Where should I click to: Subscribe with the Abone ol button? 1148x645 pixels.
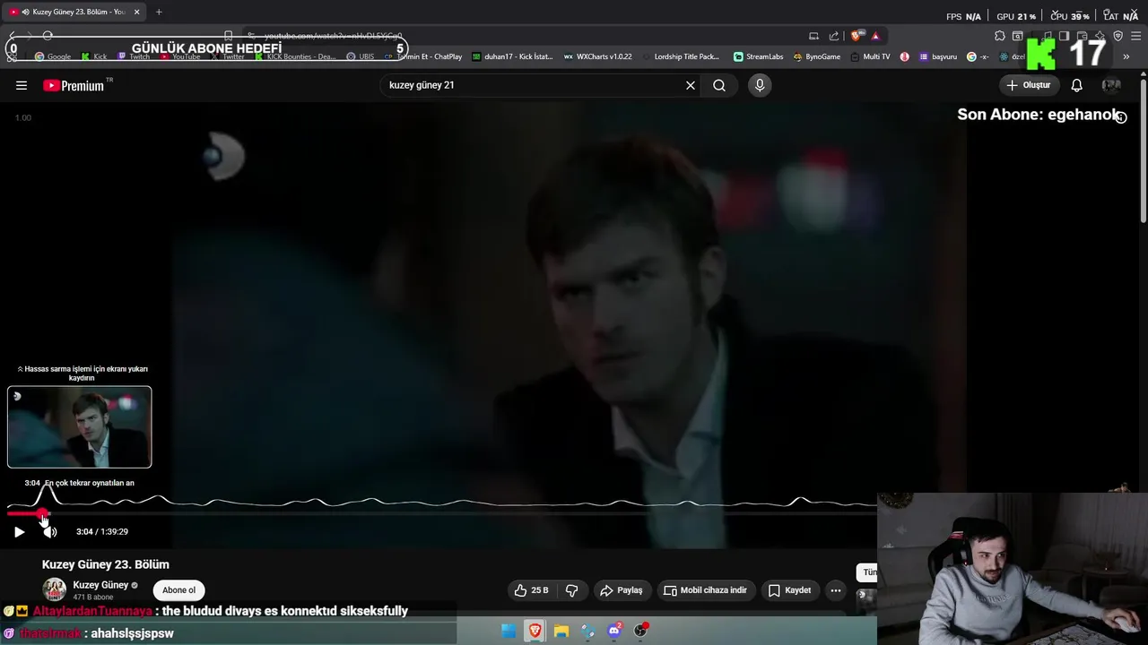point(178,590)
